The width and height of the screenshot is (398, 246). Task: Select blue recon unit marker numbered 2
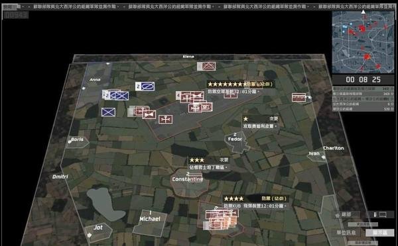coord(145,87)
